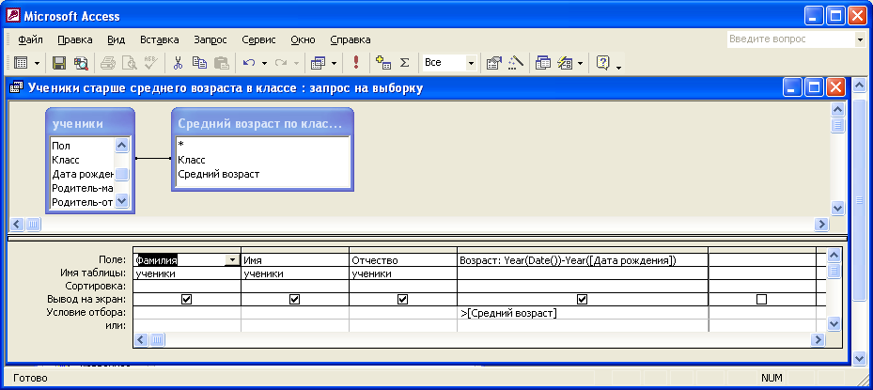Image resolution: width=873 pixels, height=390 pixels.
Task: Click the file search toolbar icon
Action: [82, 63]
